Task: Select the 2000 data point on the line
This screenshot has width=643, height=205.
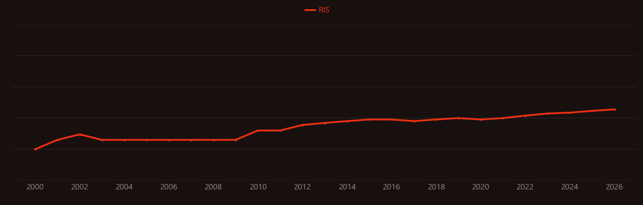Action: point(35,149)
